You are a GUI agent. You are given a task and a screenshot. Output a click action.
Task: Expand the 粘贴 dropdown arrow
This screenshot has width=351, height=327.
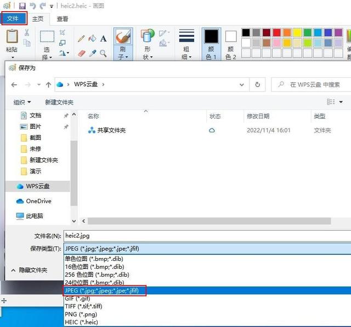click(13, 58)
